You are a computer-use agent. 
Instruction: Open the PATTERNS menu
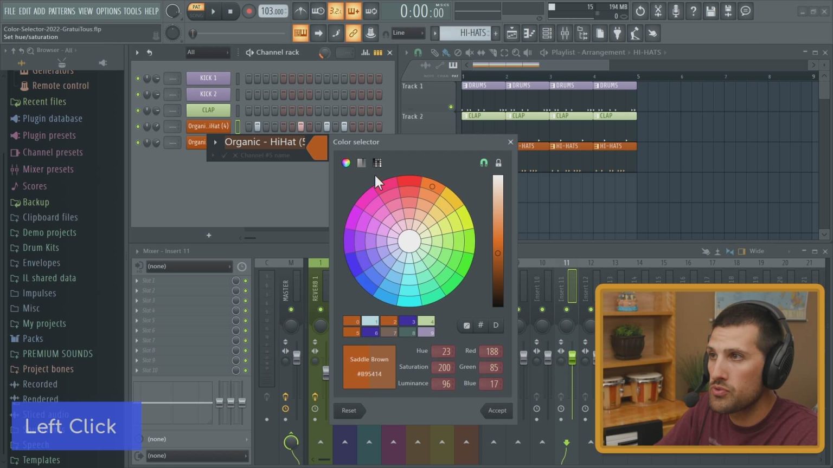[61, 11]
